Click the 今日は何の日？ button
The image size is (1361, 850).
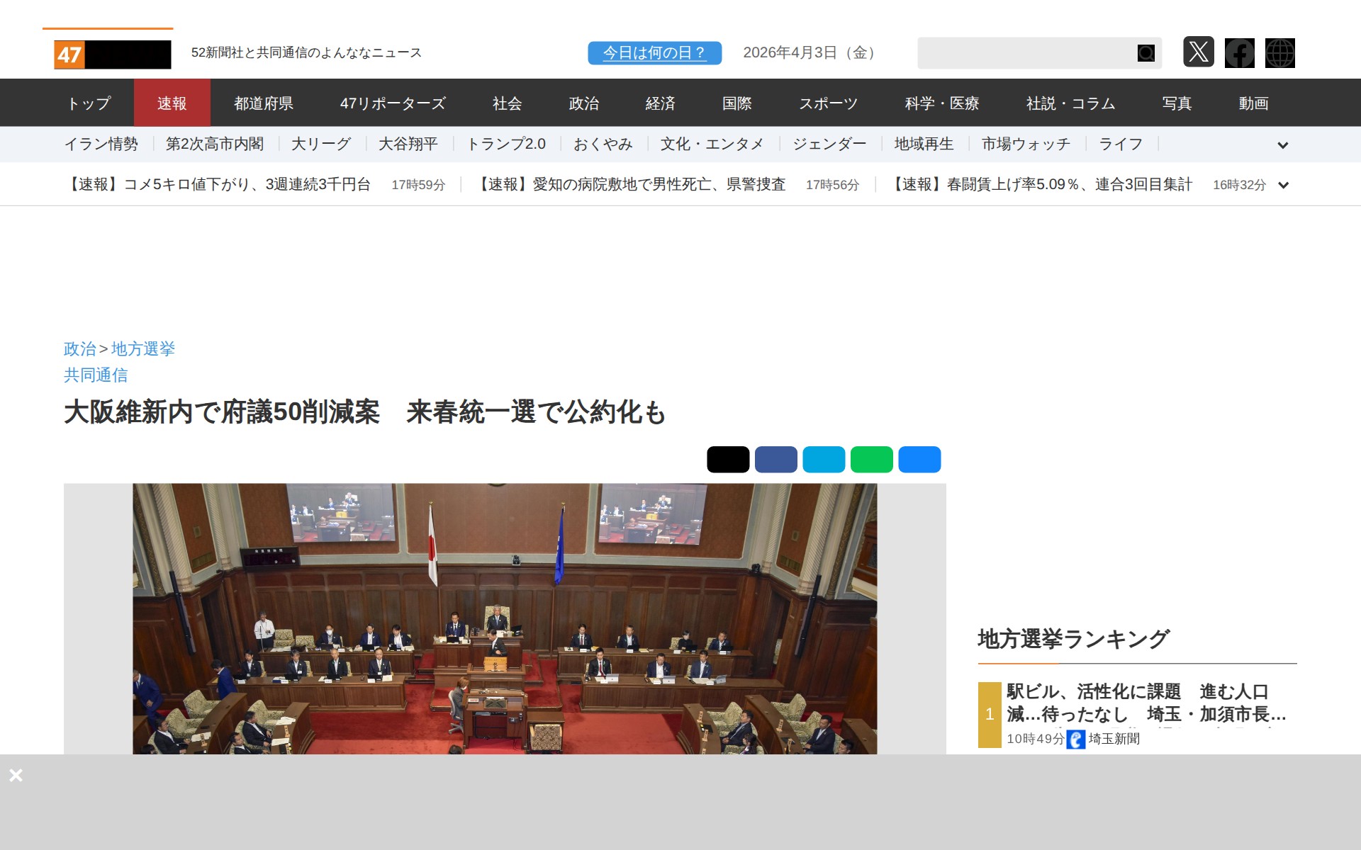[654, 53]
